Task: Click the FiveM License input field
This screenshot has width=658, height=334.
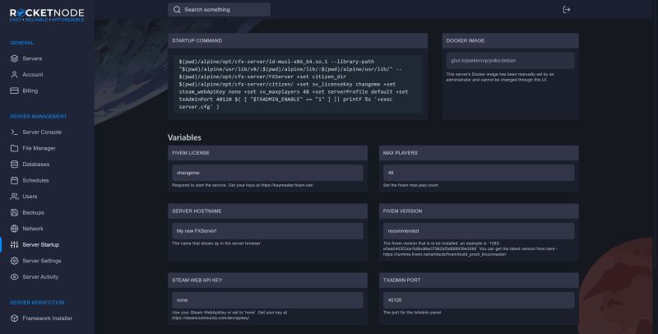Action: tap(268, 173)
